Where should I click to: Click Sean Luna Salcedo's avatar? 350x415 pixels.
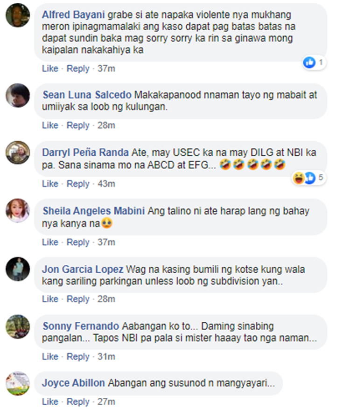(x=18, y=95)
